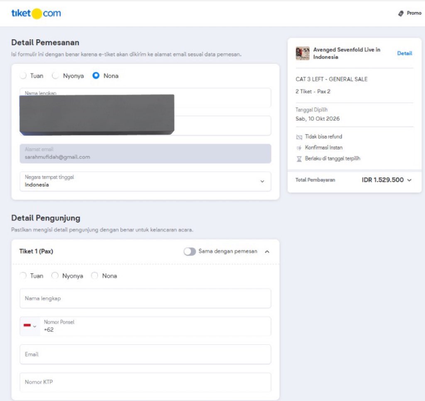Click the Nomor Ponsel +62 input field
Image resolution: width=425 pixels, height=401 pixels.
[156, 326]
